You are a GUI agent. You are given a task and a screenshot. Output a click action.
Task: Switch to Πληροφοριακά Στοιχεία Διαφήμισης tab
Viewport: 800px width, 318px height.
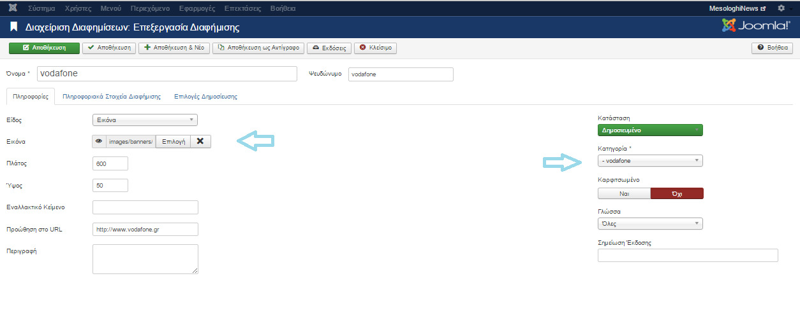coord(111,97)
